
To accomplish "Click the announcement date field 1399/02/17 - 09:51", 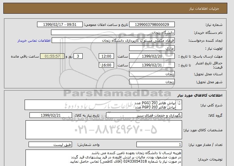I will (60, 25).
